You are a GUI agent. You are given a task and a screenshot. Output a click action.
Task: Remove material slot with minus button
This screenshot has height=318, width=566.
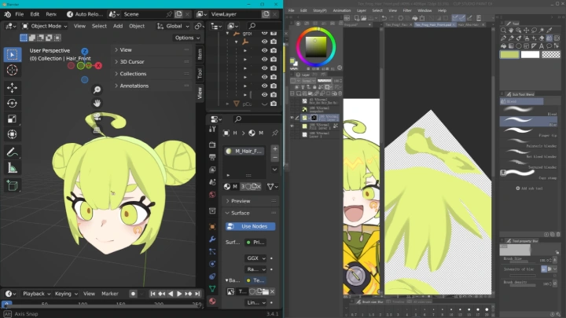[274, 158]
